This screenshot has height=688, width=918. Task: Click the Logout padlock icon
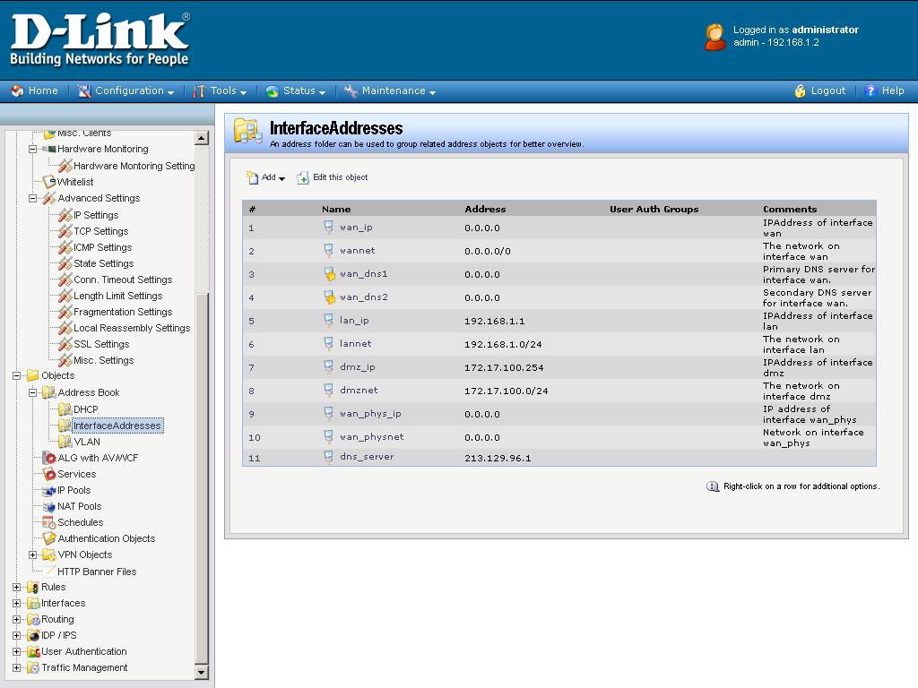click(801, 91)
